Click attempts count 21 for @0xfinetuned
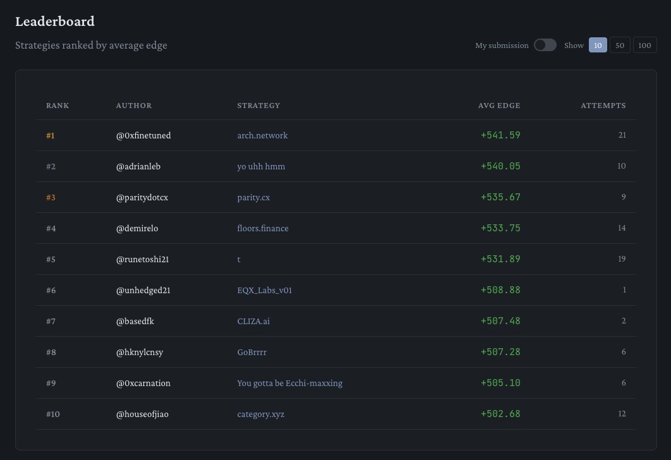The width and height of the screenshot is (671, 460). click(622, 135)
